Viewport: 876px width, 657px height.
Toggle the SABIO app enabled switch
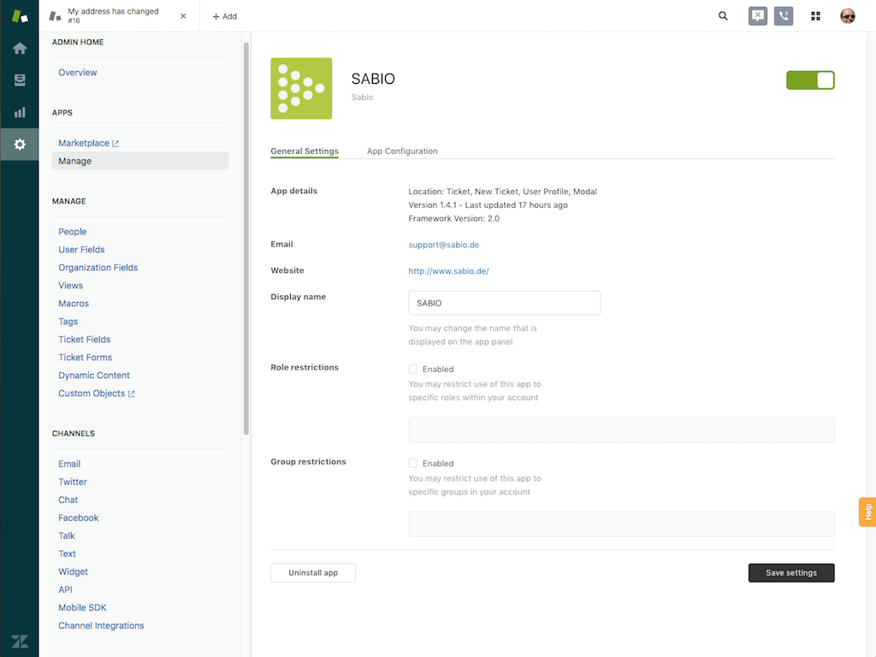coord(809,80)
